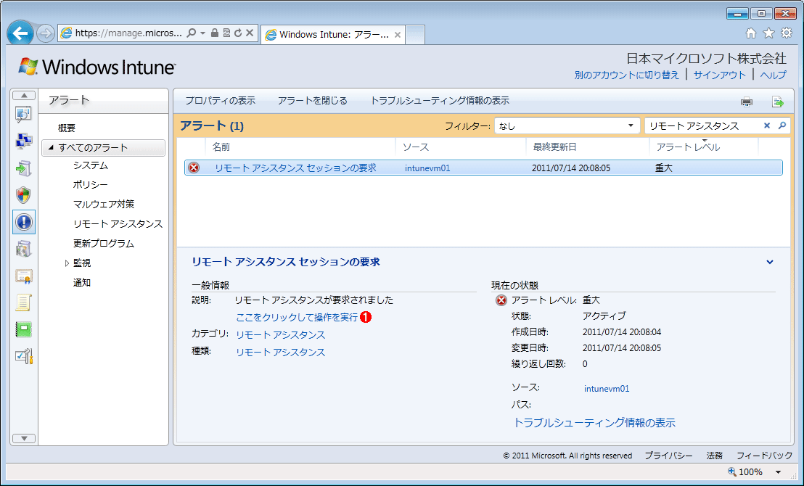Open the Updates workspace icon
The width and height of the screenshot is (804, 486).
24,168
